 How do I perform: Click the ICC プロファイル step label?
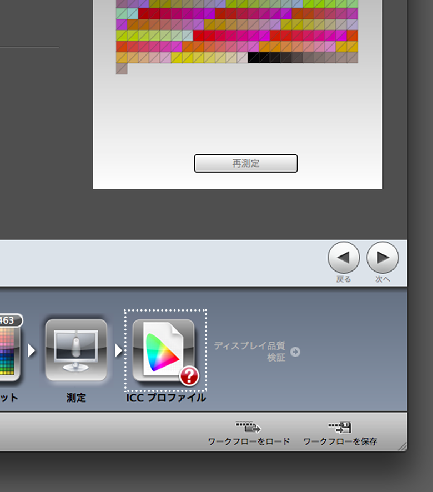165,398
